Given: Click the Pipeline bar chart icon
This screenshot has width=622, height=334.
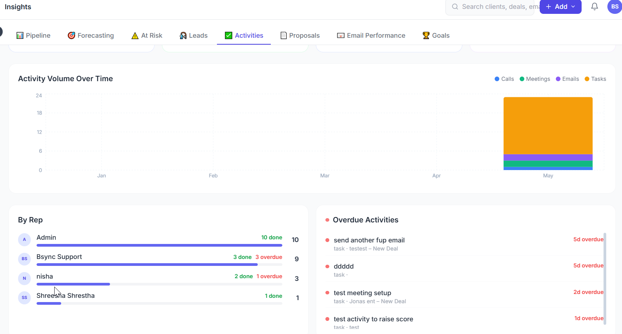Looking at the screenshot, I should point(20,35).
